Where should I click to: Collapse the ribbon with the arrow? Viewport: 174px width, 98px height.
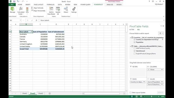pos(164,16)
